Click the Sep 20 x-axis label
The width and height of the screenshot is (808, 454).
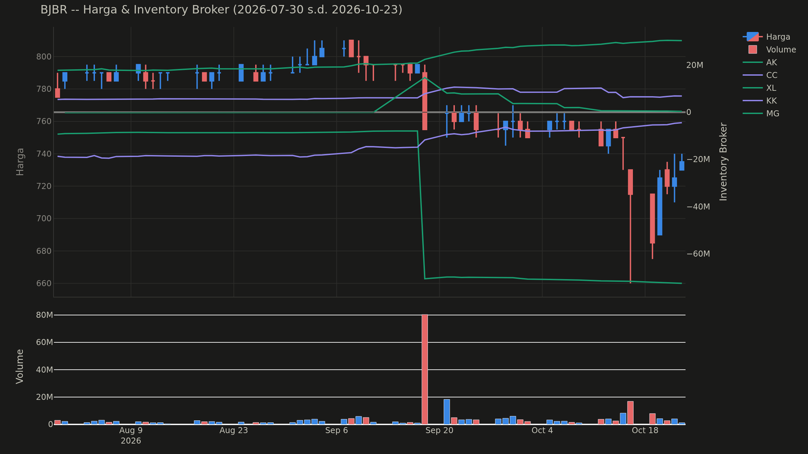click(439, 430)
